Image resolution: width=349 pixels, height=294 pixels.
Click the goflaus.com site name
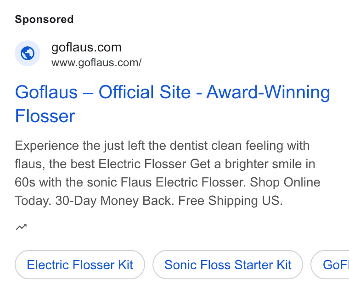[x=86, y=47]
